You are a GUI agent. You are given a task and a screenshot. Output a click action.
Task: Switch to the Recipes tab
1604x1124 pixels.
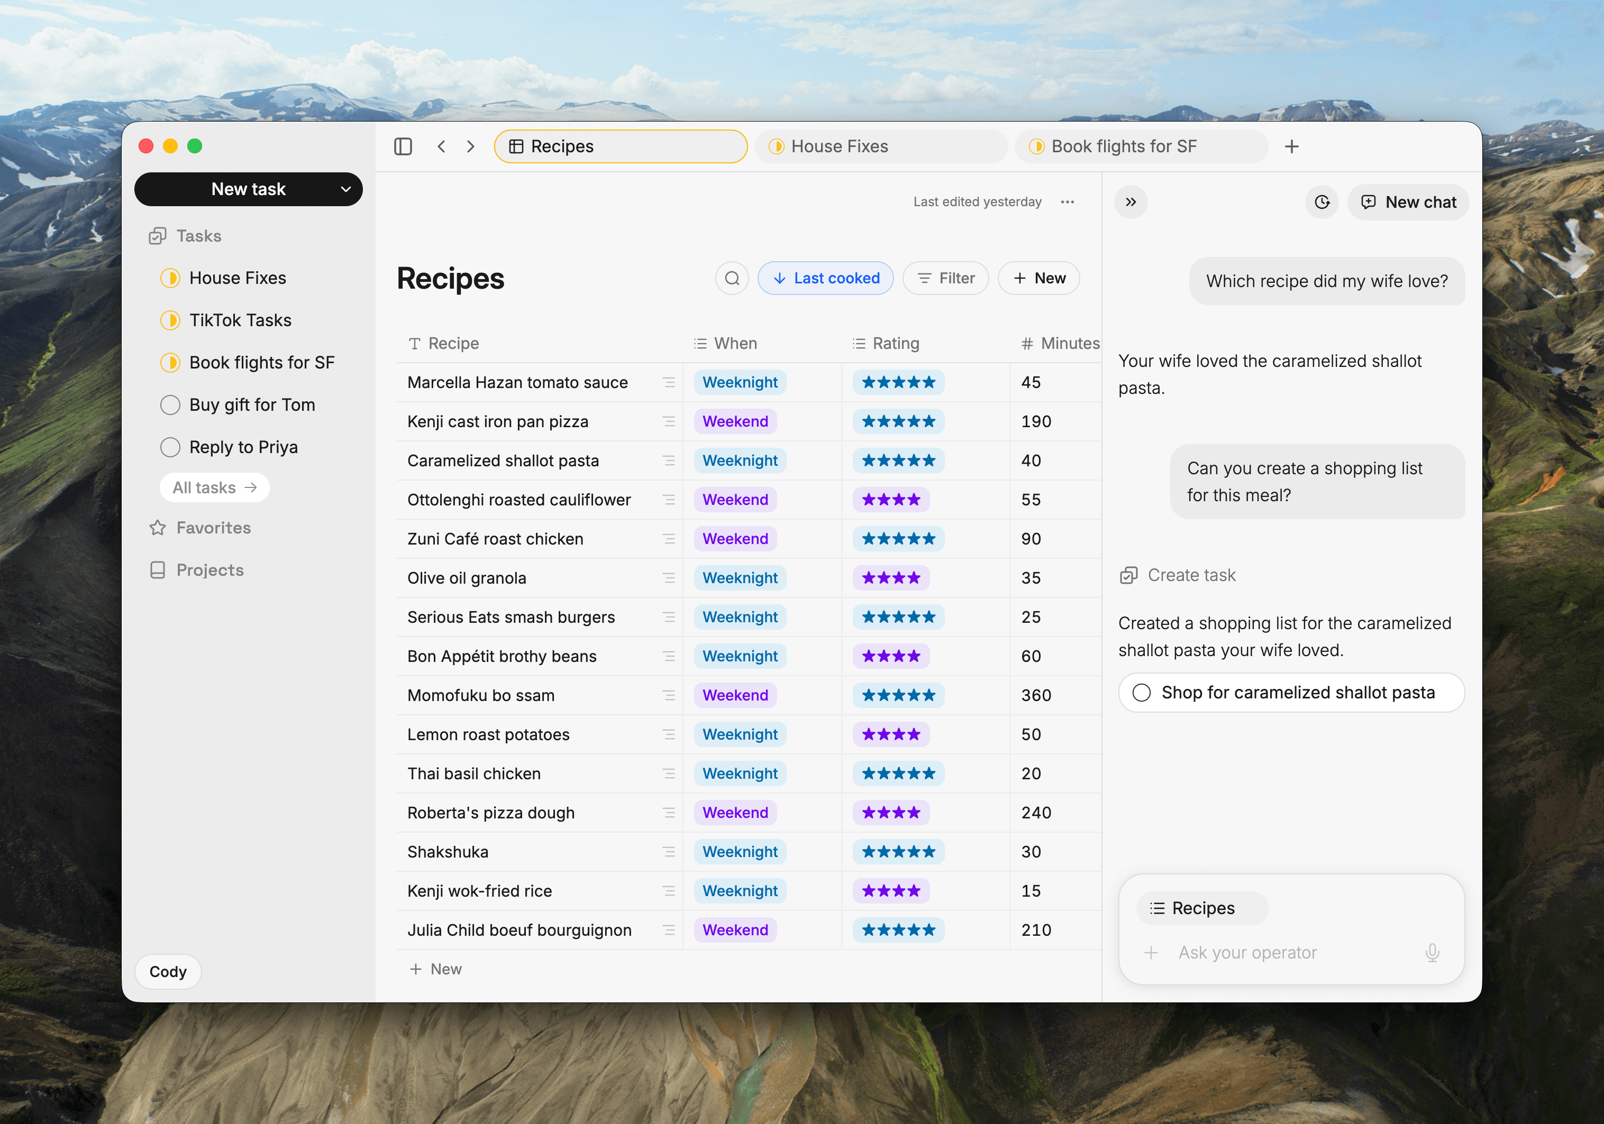621,146
